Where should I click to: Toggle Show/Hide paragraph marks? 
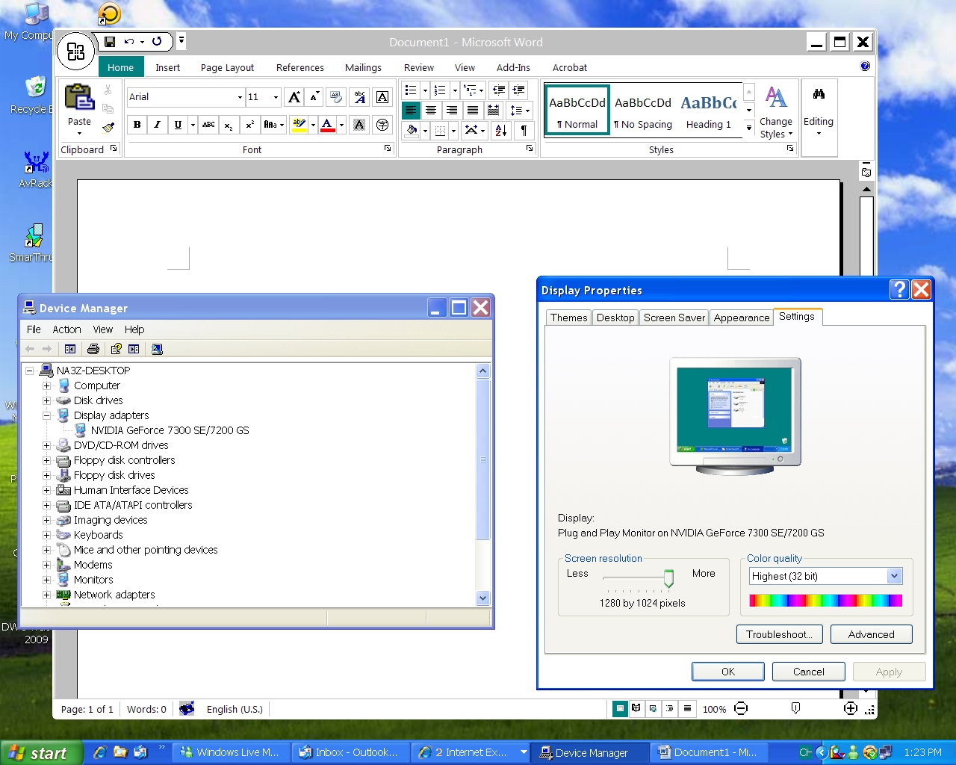tap(524, 131)
